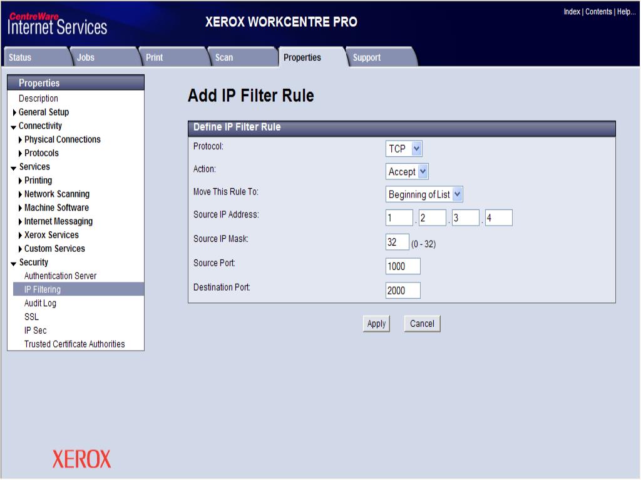Click the Source Port field
641x480 pixels.
[x=403, y=266]
